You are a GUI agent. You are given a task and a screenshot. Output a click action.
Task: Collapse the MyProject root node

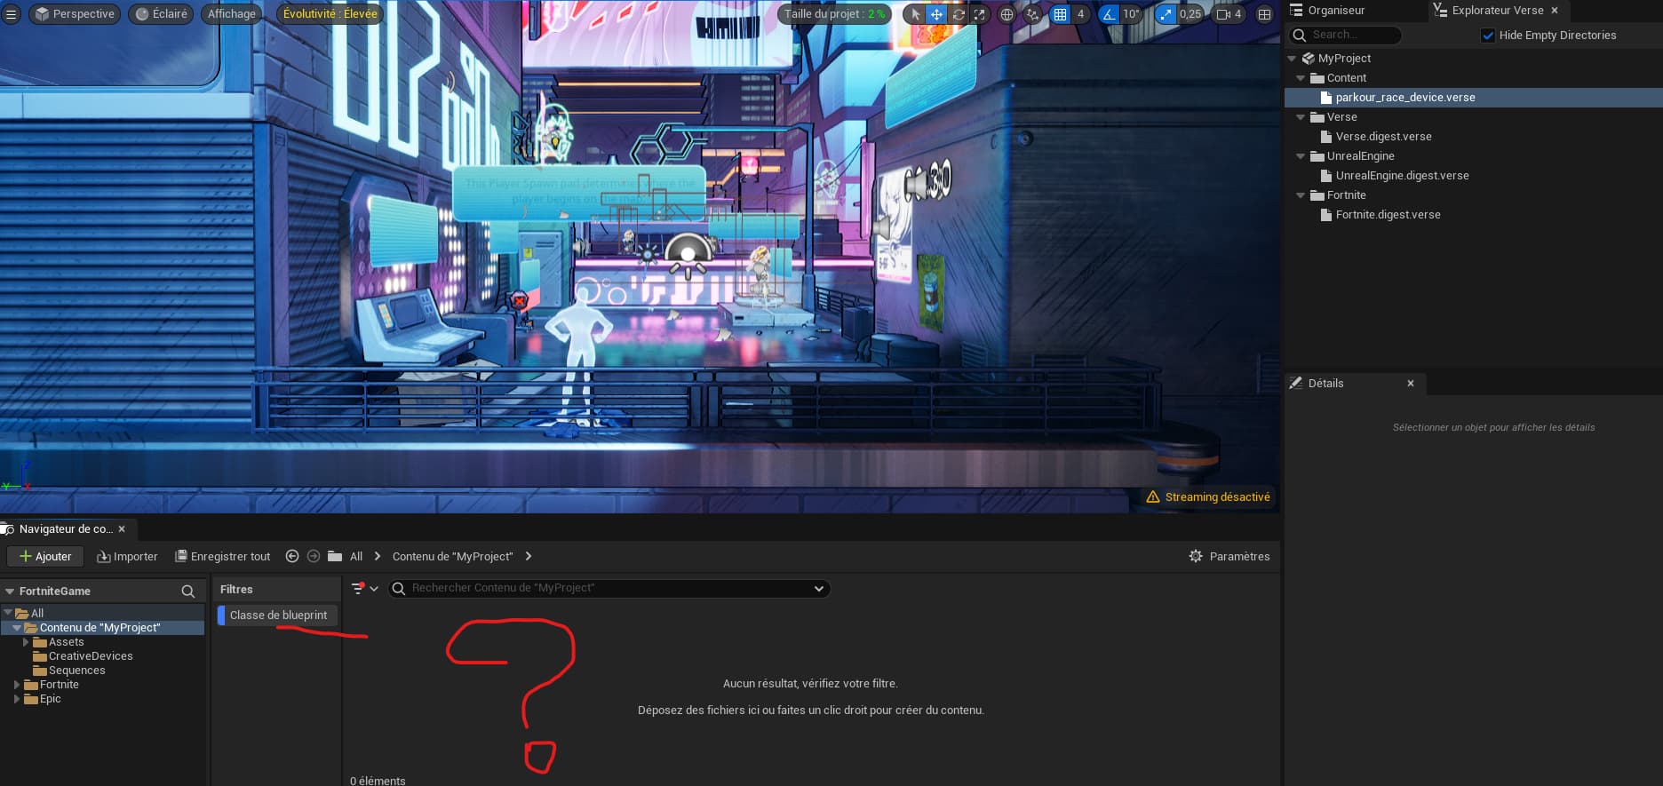click(1292, 59)
